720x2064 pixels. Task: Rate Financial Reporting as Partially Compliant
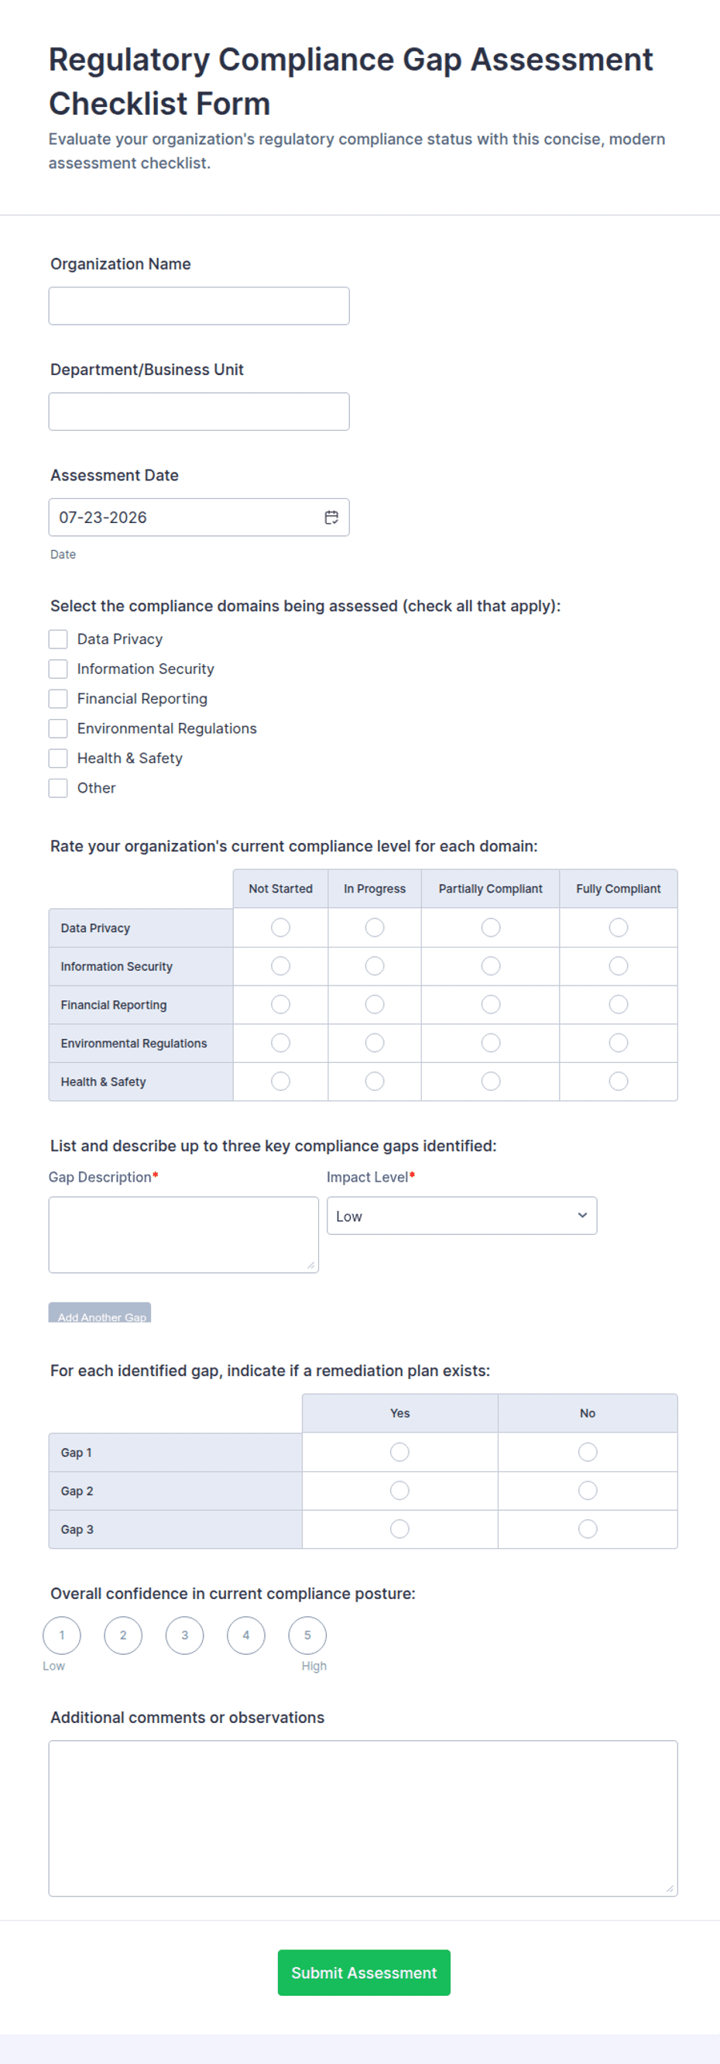pos(490,1004)
